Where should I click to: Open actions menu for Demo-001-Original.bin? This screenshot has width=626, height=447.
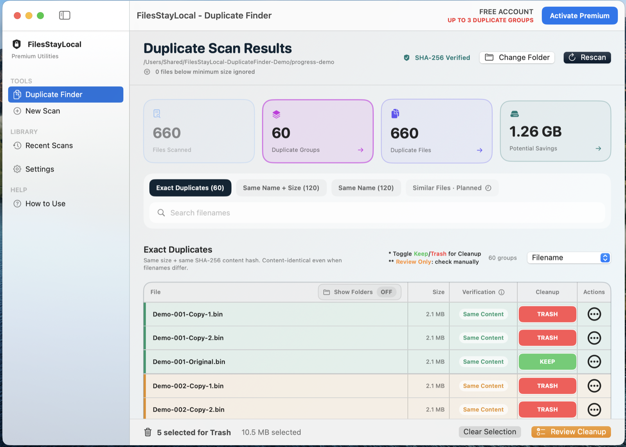pos(594,362)
